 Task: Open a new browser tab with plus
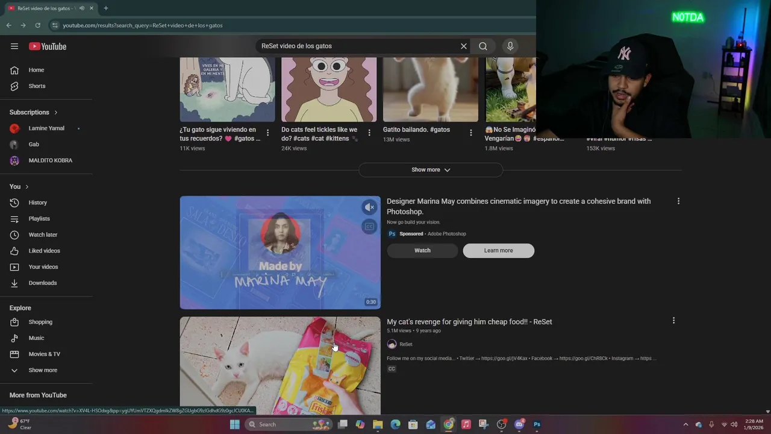coord(105,8)
